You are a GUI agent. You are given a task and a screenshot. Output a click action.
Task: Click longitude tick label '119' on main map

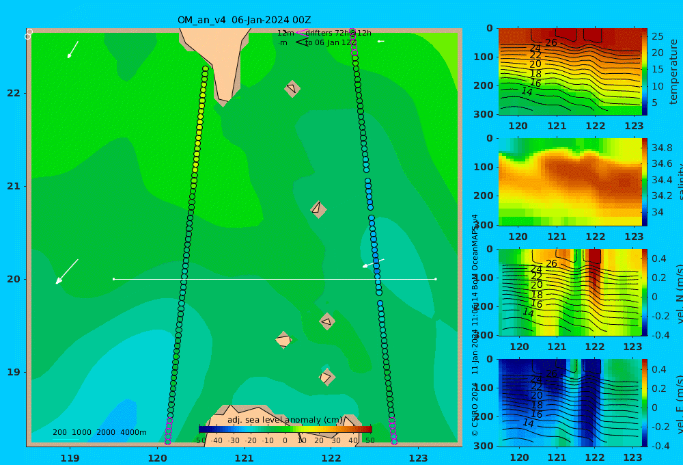70,458
